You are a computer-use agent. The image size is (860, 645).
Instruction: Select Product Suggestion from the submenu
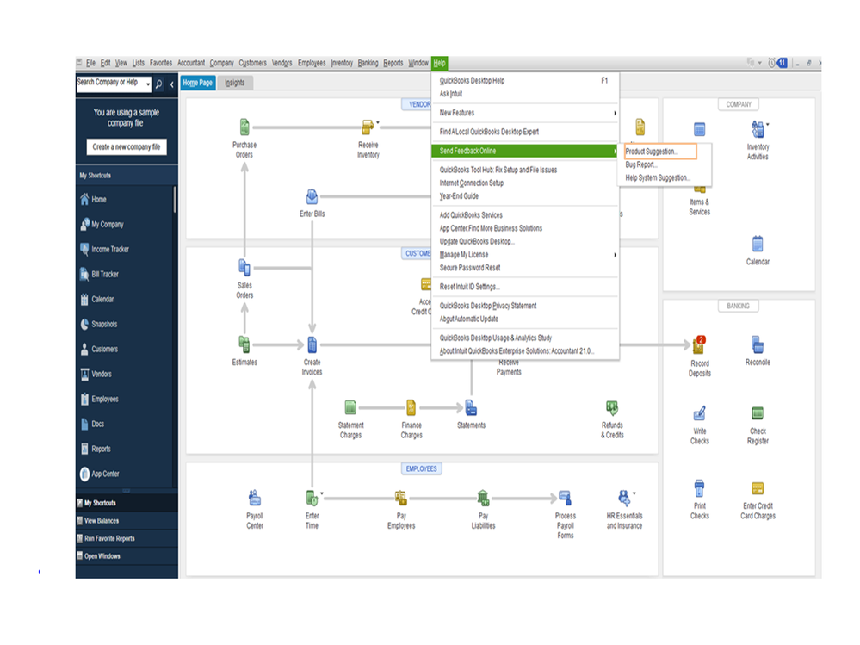click(660, 152)
